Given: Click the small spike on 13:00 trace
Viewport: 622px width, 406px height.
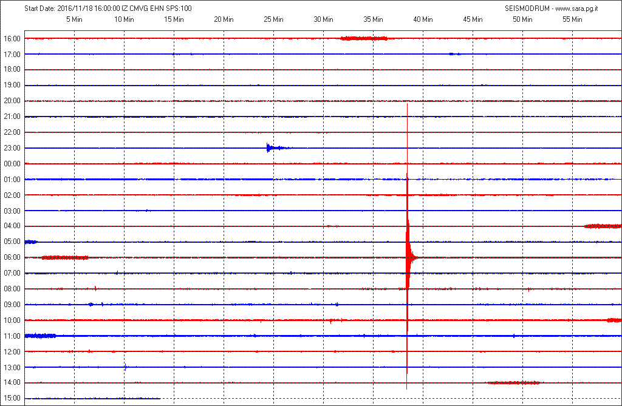Looking at the screenshot, I should point(125,367).
